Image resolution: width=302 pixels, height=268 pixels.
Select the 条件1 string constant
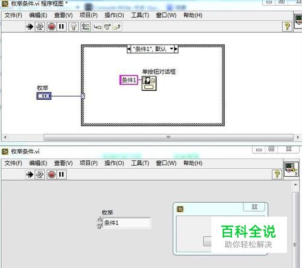tap(129, 80)
